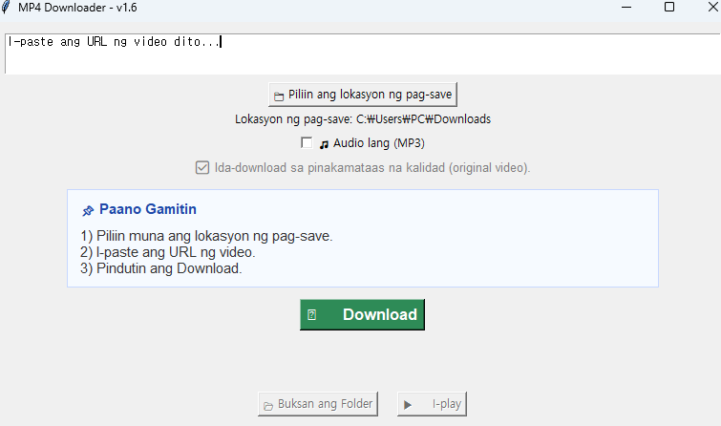Maximize the MP4 Downloader window
This screenshot has height=426, width=721.
pos(668,8)
